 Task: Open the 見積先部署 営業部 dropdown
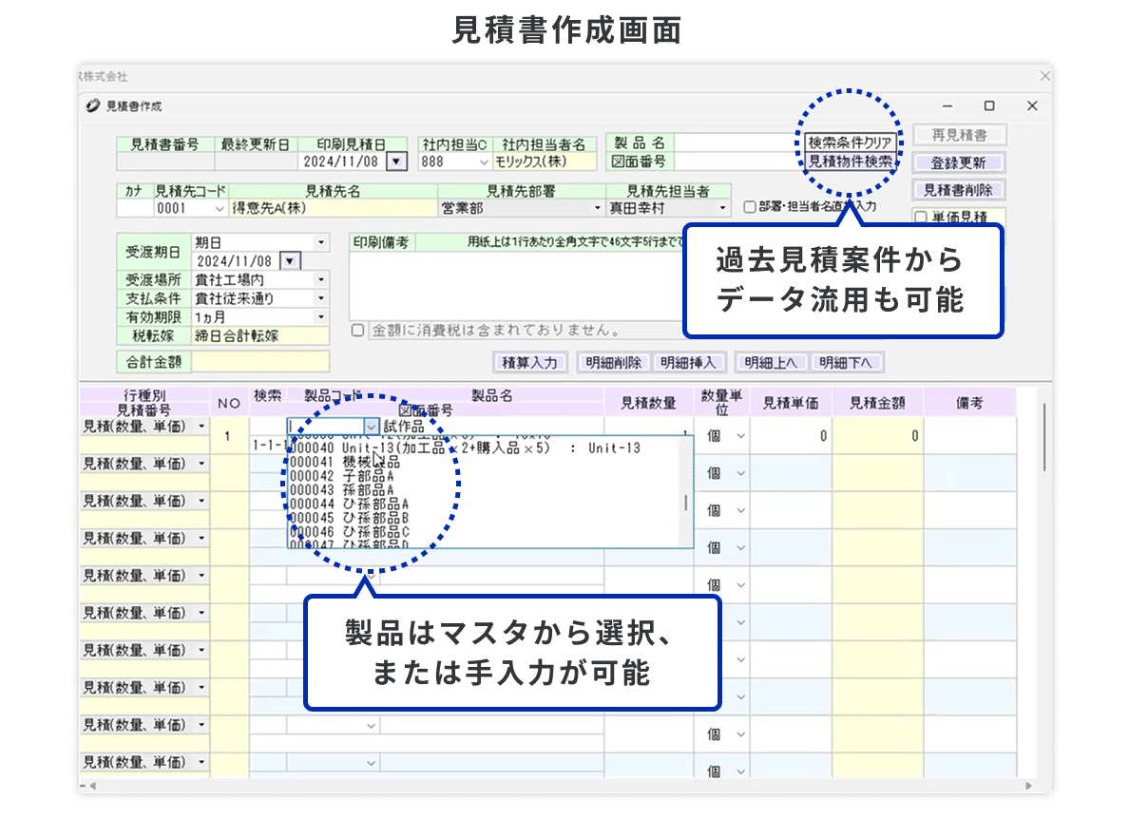(x=597, y=209)
